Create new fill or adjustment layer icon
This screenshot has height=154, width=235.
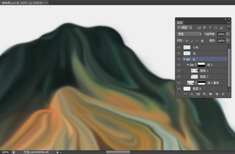(204, 94)
